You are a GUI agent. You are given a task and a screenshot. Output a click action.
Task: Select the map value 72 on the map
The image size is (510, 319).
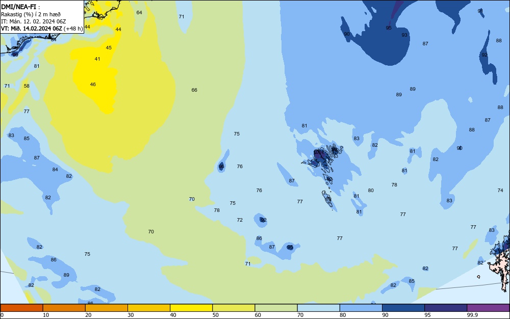[x=240, y=220]
